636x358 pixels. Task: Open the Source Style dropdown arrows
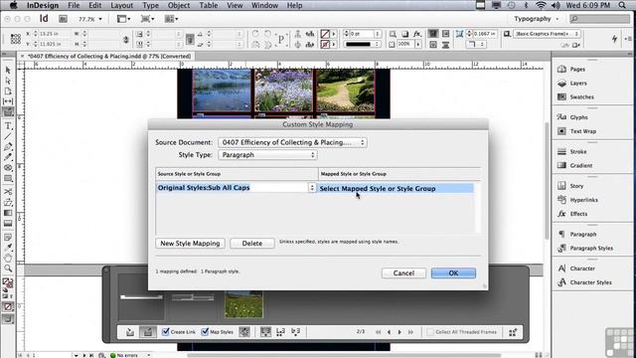click(x=311, y=188)
